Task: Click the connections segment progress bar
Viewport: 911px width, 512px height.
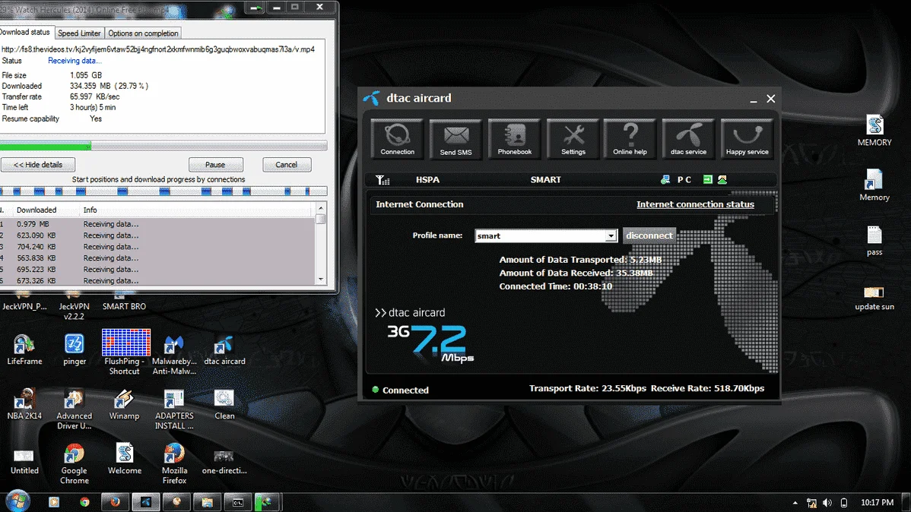Action: point(163,191)
